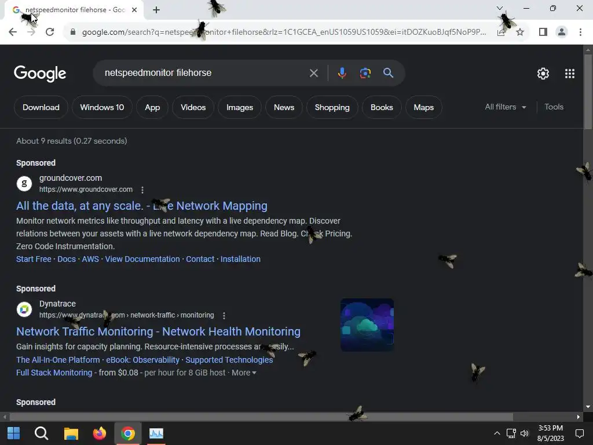593x445 pixels.
Task: Open the Chrome side panel
Action: point(543,32)
